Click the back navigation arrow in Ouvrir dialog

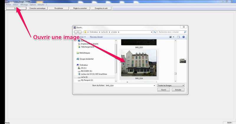point(76,32)
